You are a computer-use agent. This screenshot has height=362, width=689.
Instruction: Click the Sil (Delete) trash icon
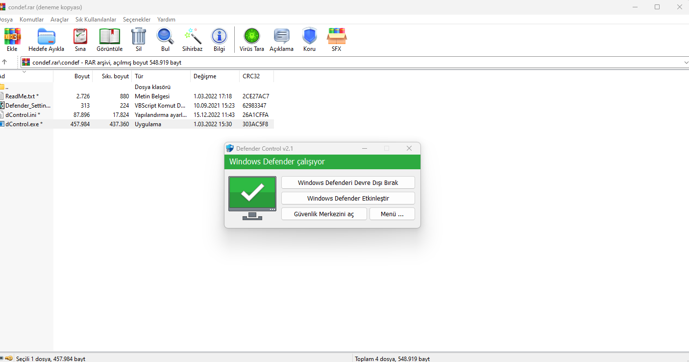pyautogui.click(x=139, y=36)
